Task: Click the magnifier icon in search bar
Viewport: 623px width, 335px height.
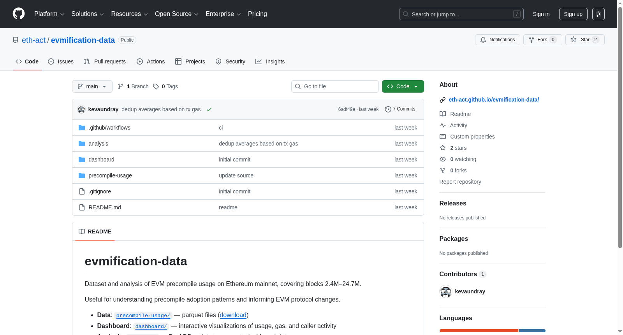Action: tap(406, 14)
